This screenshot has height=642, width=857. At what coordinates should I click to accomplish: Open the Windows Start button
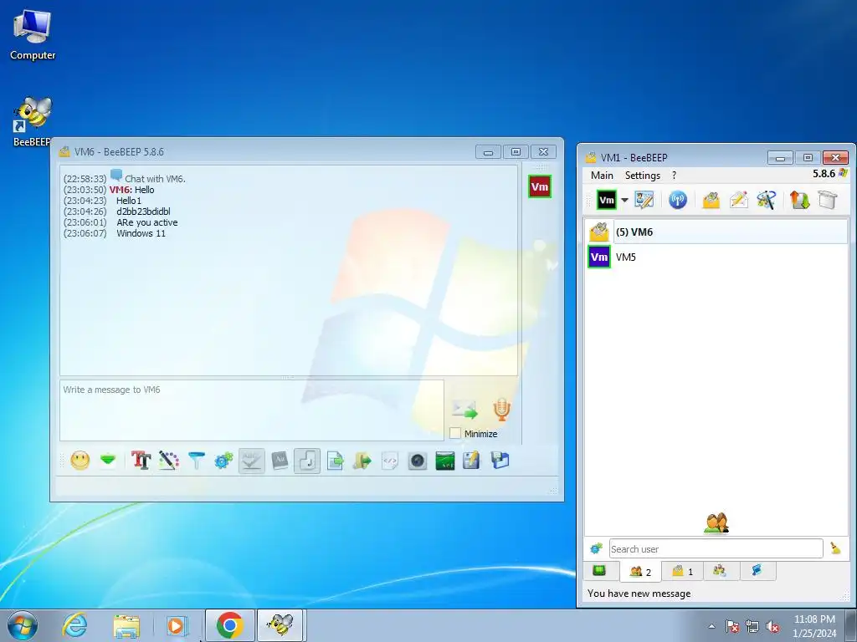(23, 625)
